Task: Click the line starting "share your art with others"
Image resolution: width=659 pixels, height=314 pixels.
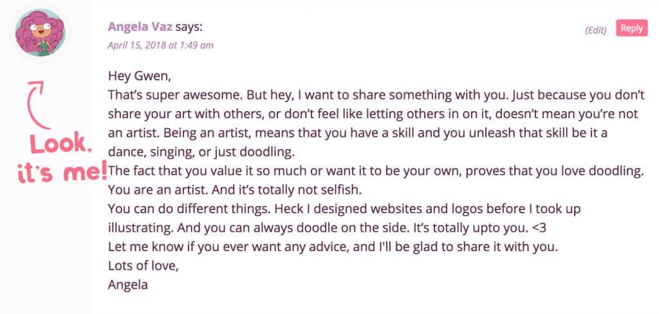Action: (x=373, y=114)
